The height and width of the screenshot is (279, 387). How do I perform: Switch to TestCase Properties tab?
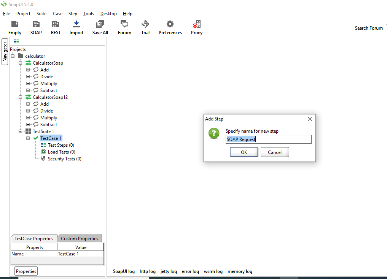pos(34,239)
